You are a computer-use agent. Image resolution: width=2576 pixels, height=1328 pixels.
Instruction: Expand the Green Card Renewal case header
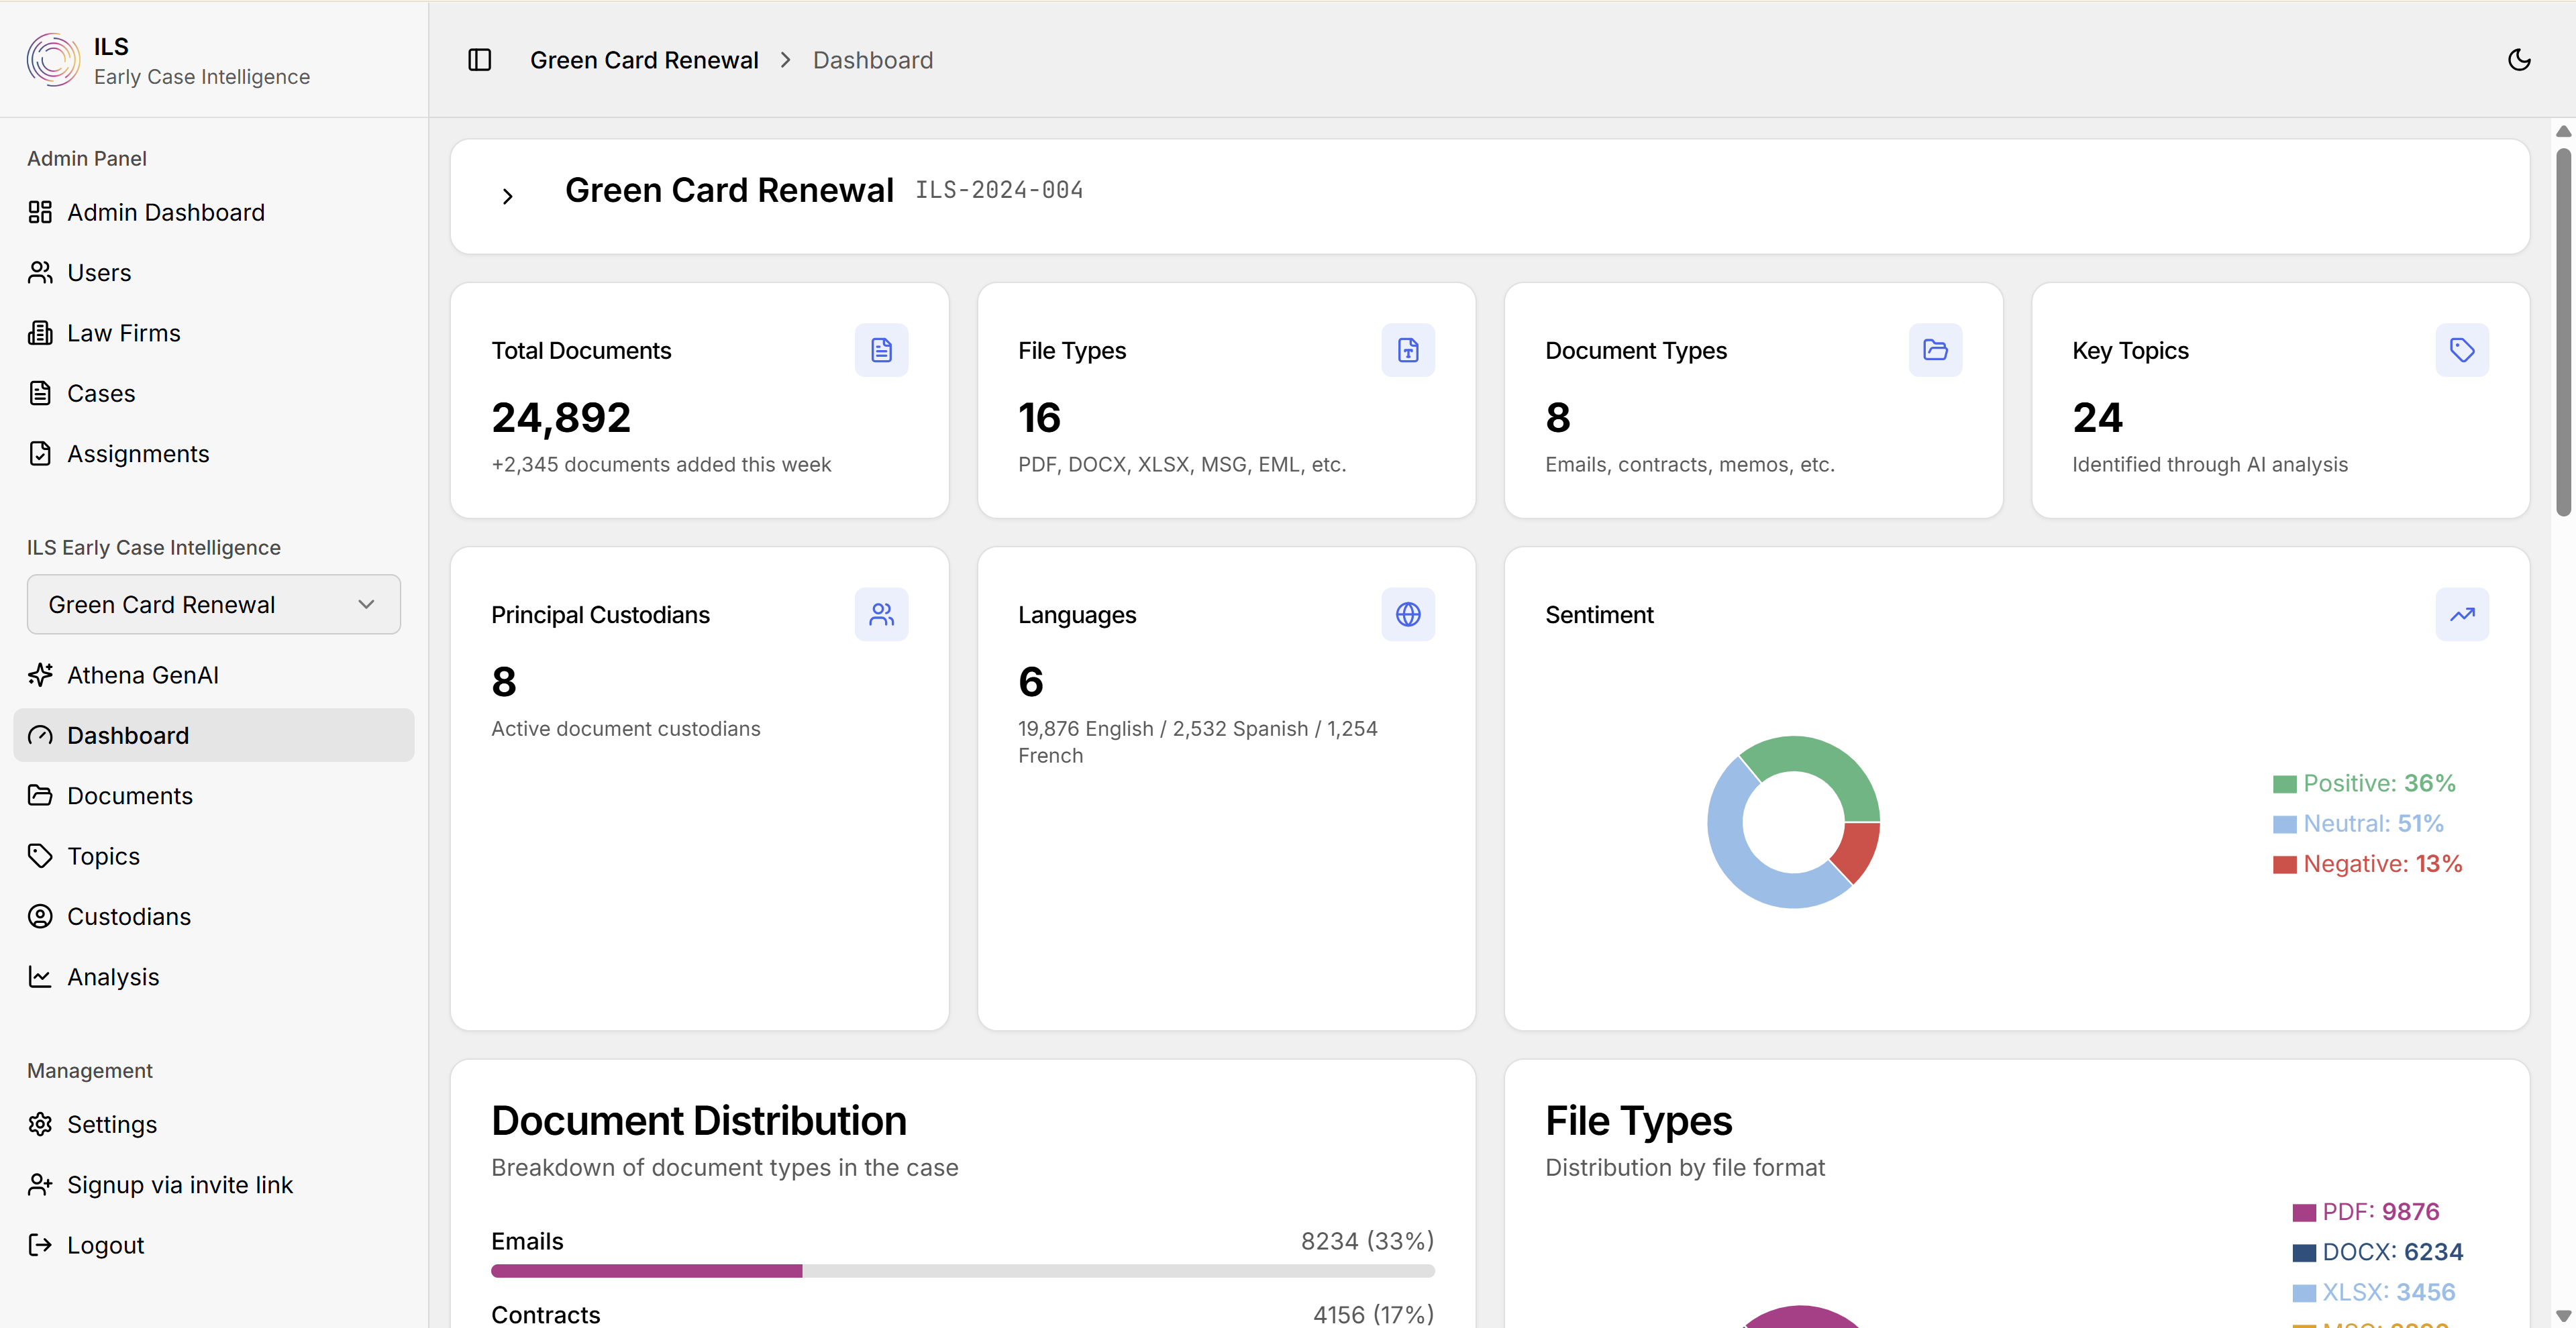point(507,196)
